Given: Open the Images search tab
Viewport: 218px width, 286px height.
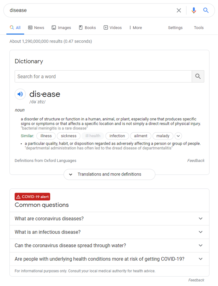Looking at the screenshot, I should tap(61, 27).
